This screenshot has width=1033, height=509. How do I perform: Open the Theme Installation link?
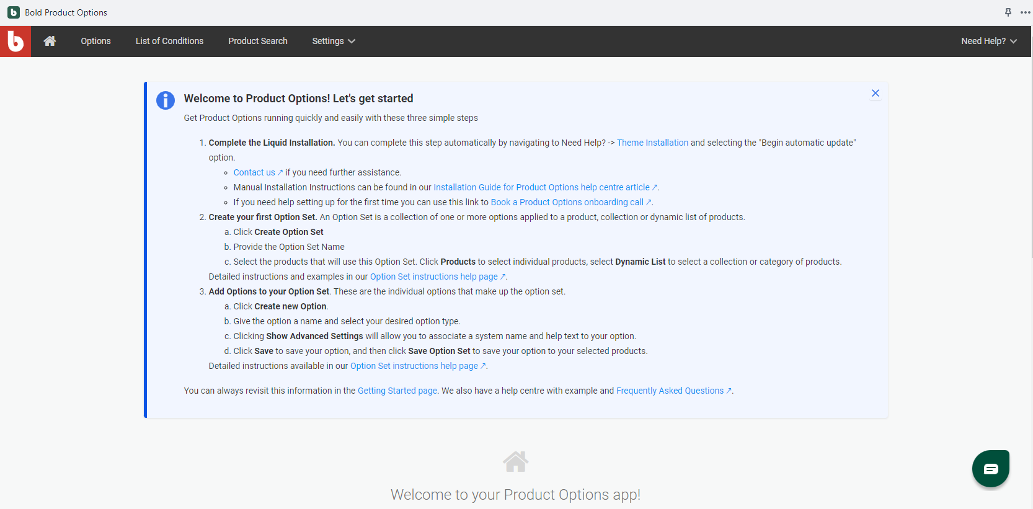652,143
